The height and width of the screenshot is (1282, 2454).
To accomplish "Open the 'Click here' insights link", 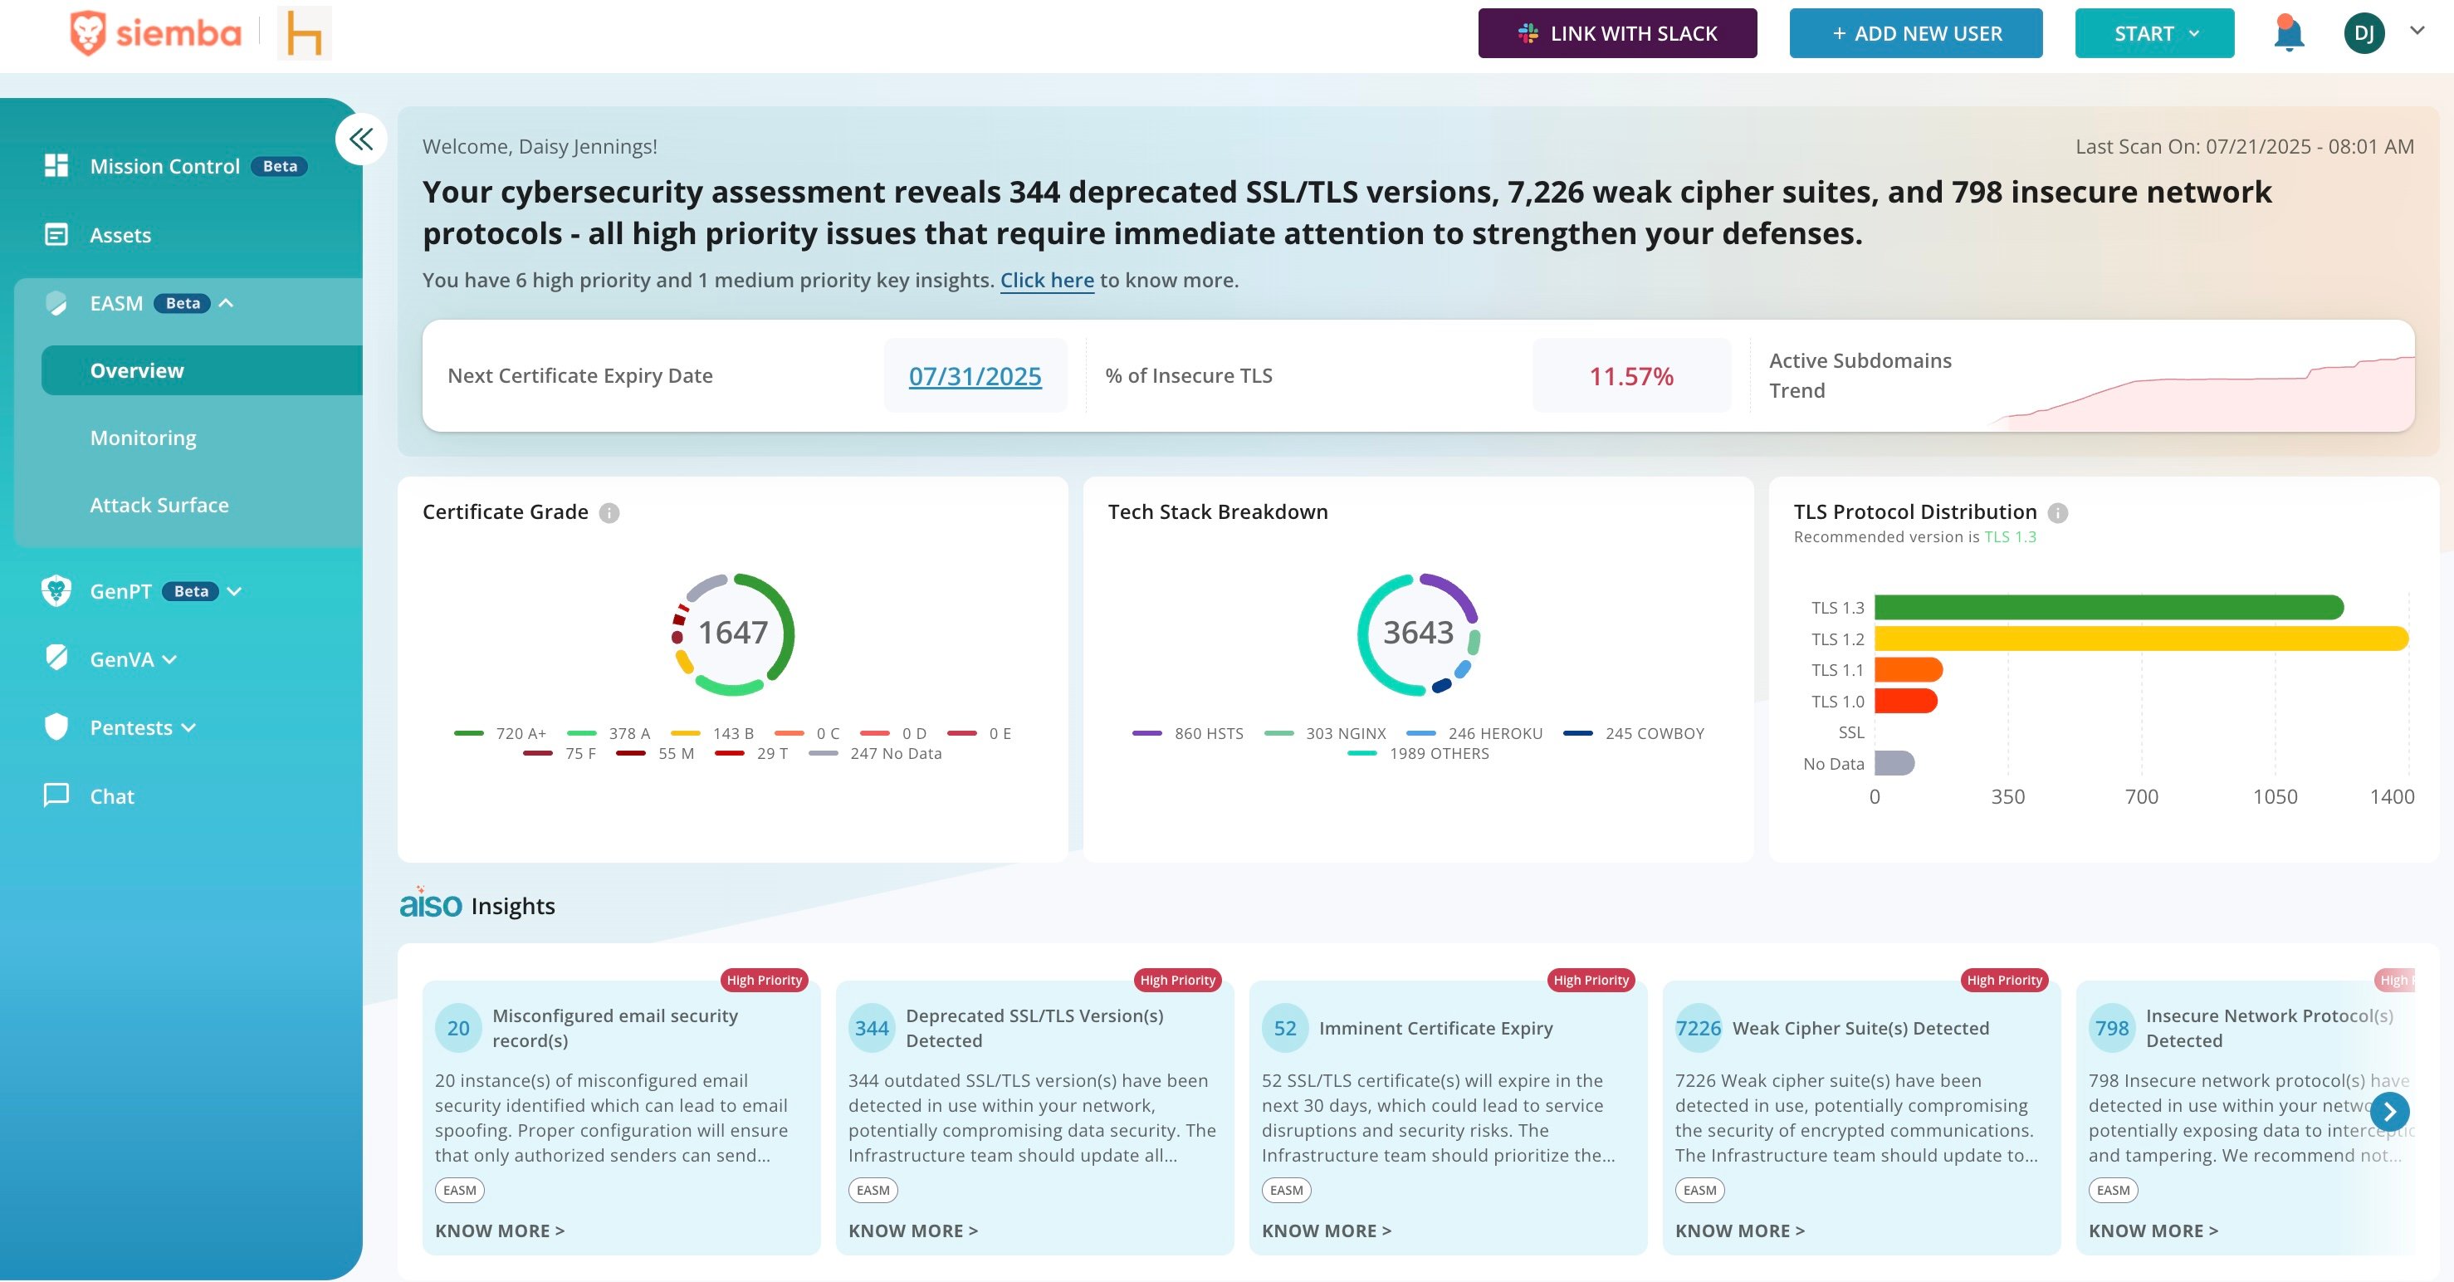I will (x=1046, y=280).
